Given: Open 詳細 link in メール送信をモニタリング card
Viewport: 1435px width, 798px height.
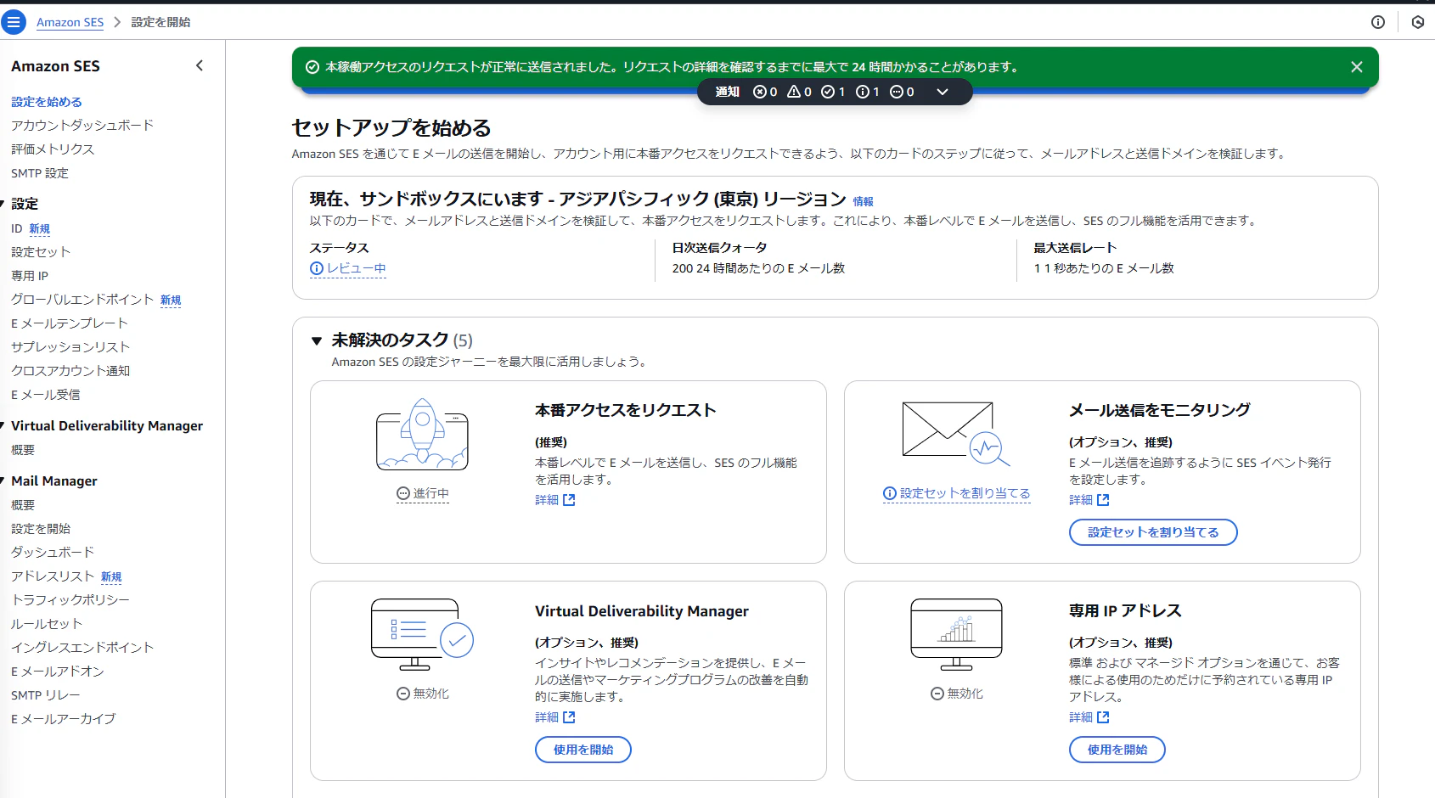Looking at the screenshot, I should (x=1089, y=500).
